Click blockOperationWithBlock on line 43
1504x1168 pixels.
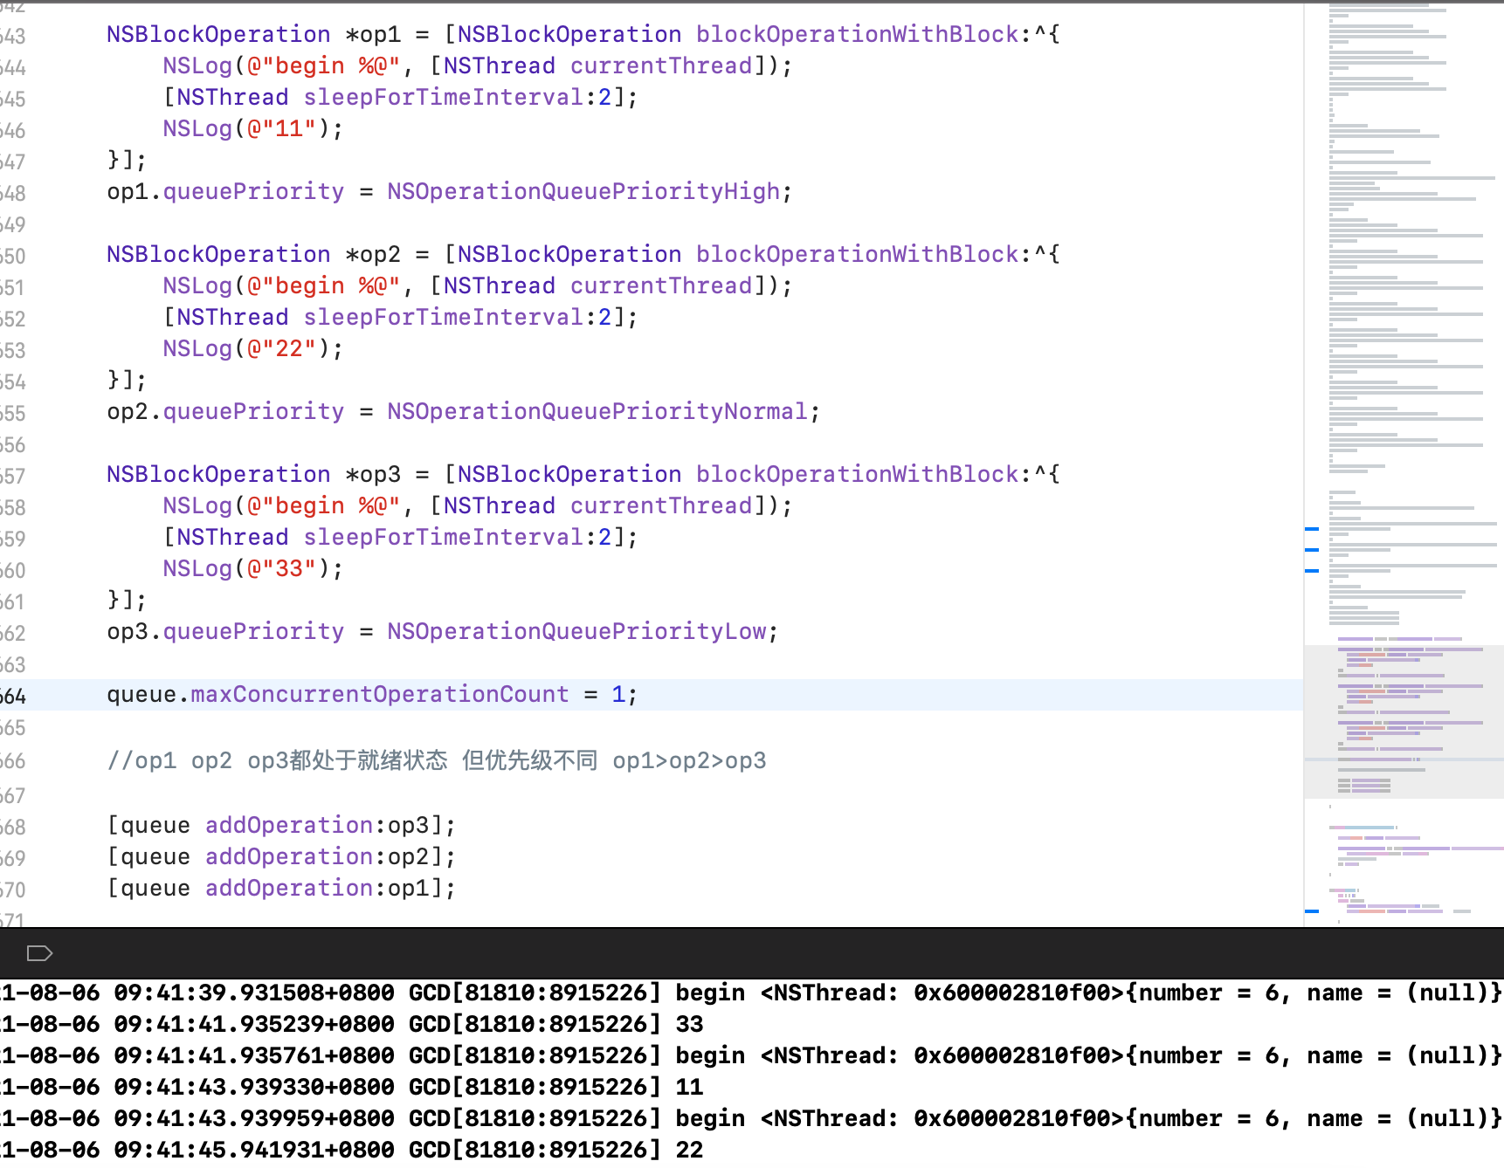[x=857, y=35]
